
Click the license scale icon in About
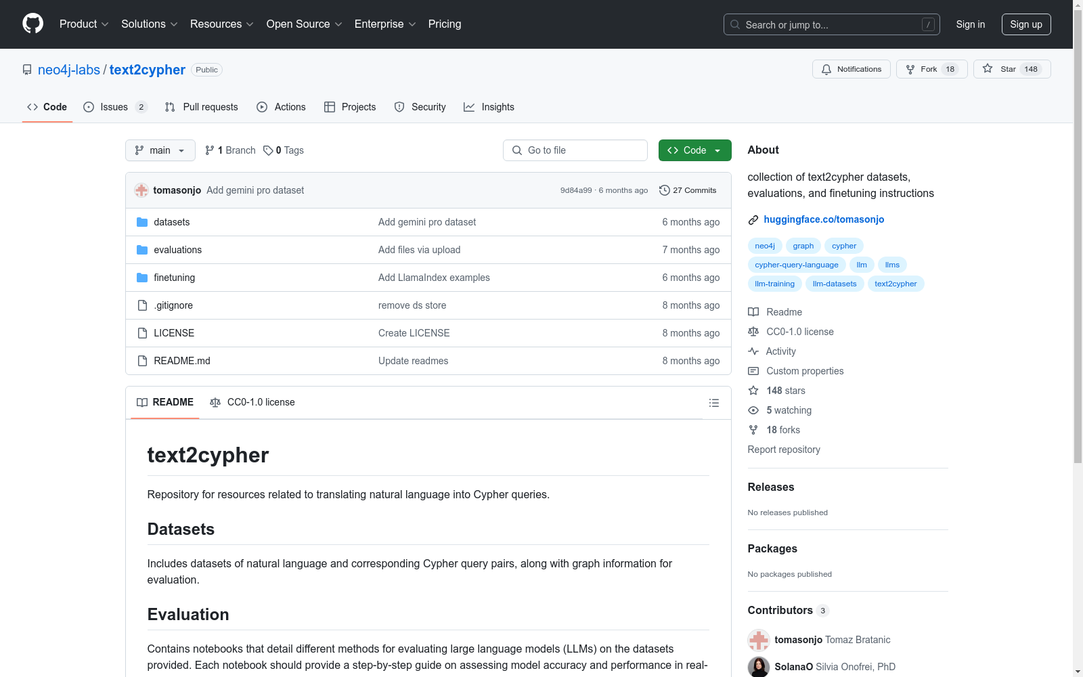(x=753, y=332)
